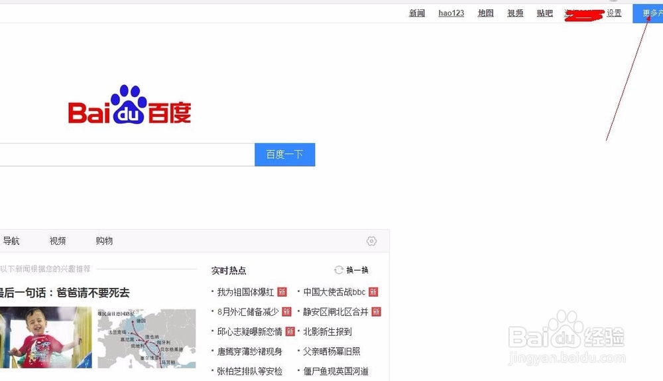Screen dimensions: 663x381
Task: Click the 新 badge beside 中国大使舌战bbc
Action: pos(373,292)
